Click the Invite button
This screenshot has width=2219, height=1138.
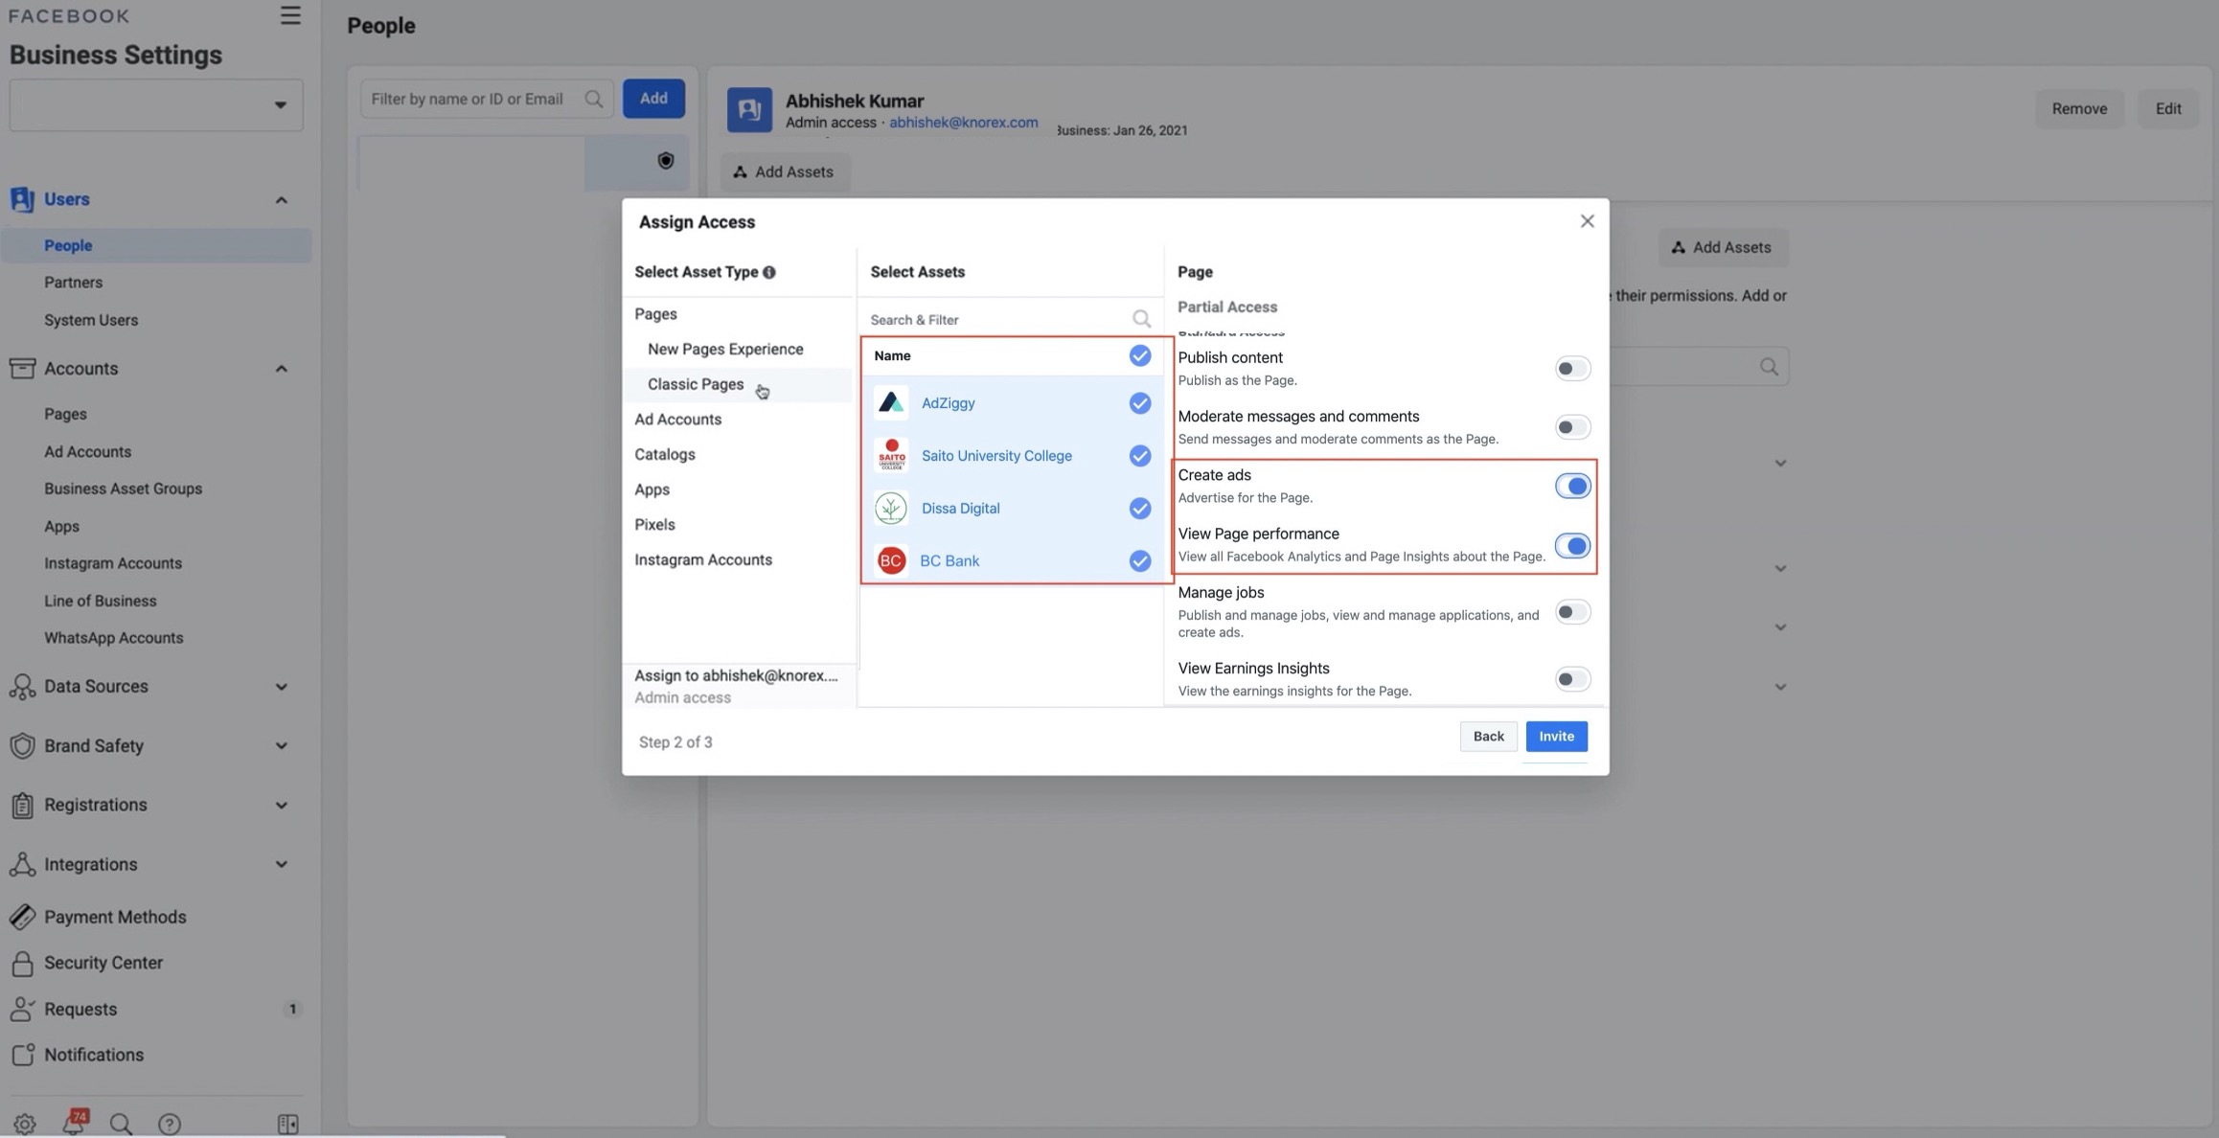1556,737
